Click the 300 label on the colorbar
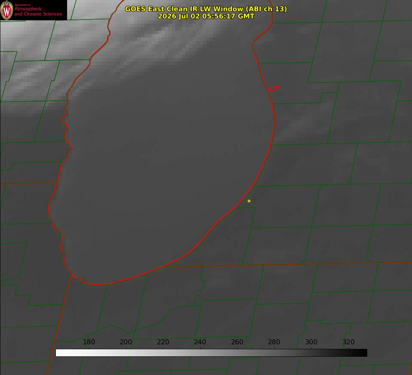This screenshot has width=412, height=375. tap(311, 342)
